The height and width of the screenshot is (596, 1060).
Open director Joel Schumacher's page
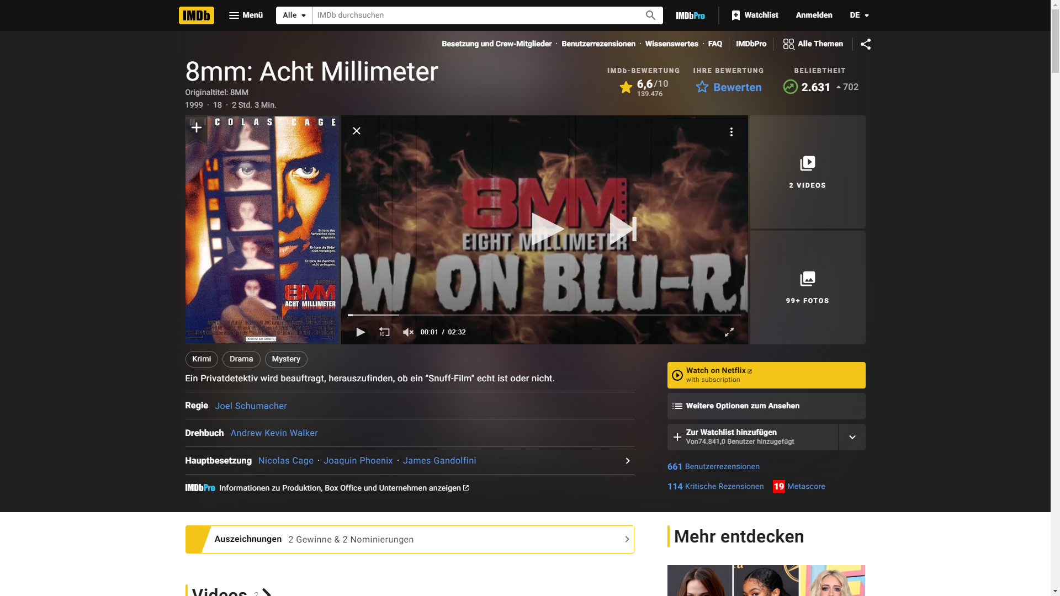coord(251,406)
